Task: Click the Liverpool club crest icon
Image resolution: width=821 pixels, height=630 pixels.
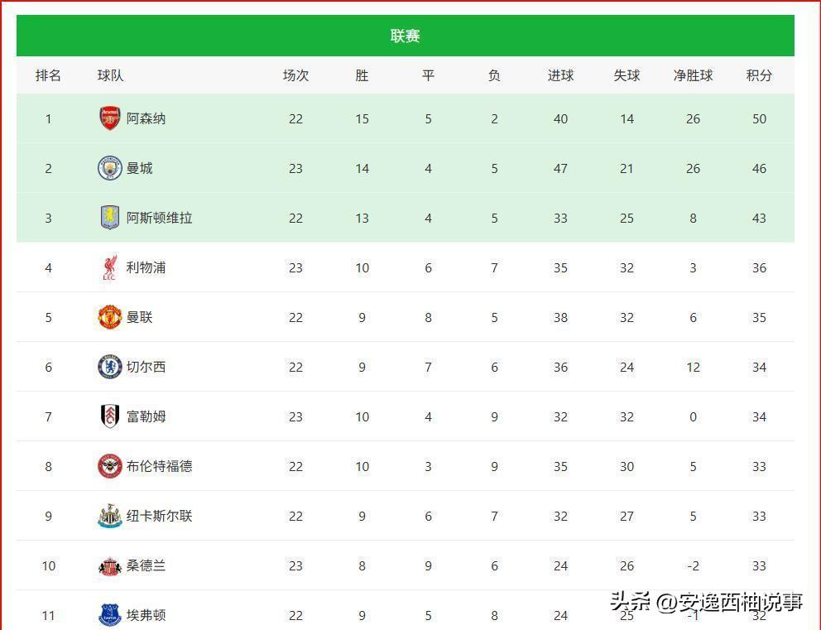Action: (110, 267)
